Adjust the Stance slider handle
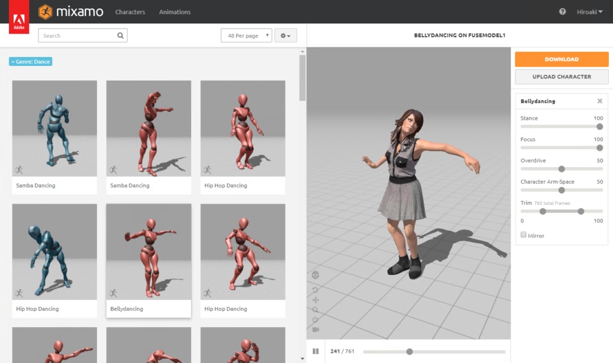 coord(600,127)
